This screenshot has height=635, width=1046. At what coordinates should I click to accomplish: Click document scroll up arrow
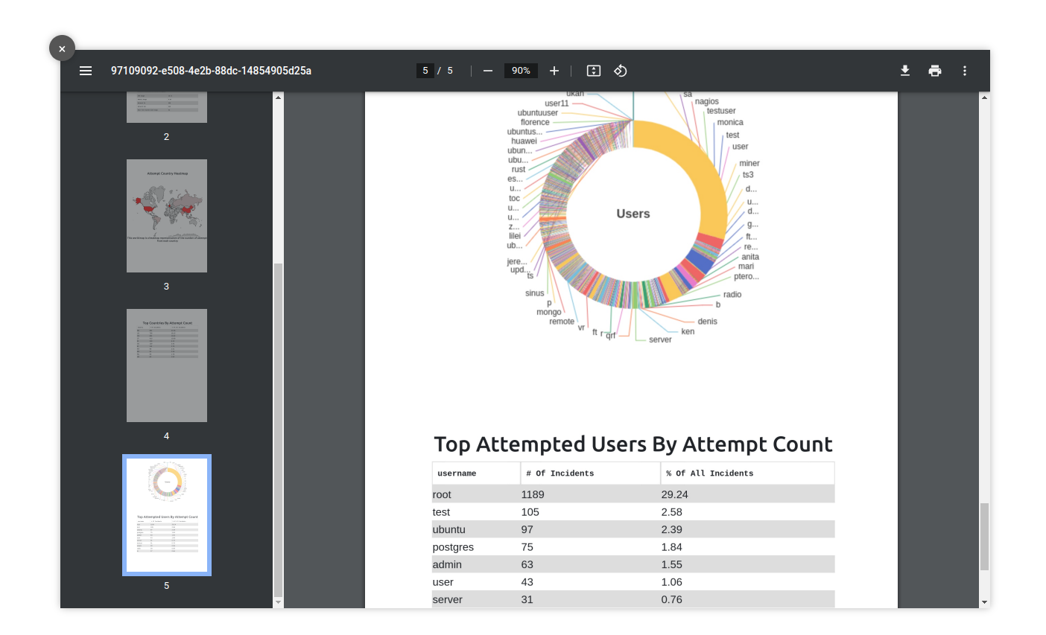coord(985,98)
